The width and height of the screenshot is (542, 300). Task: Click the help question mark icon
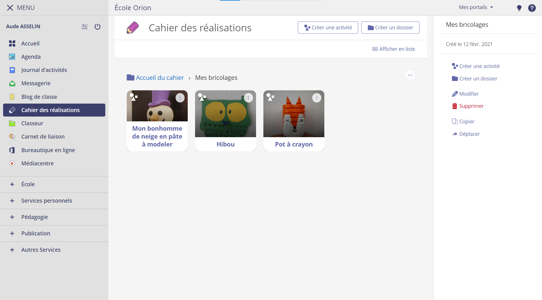(532, 8)
